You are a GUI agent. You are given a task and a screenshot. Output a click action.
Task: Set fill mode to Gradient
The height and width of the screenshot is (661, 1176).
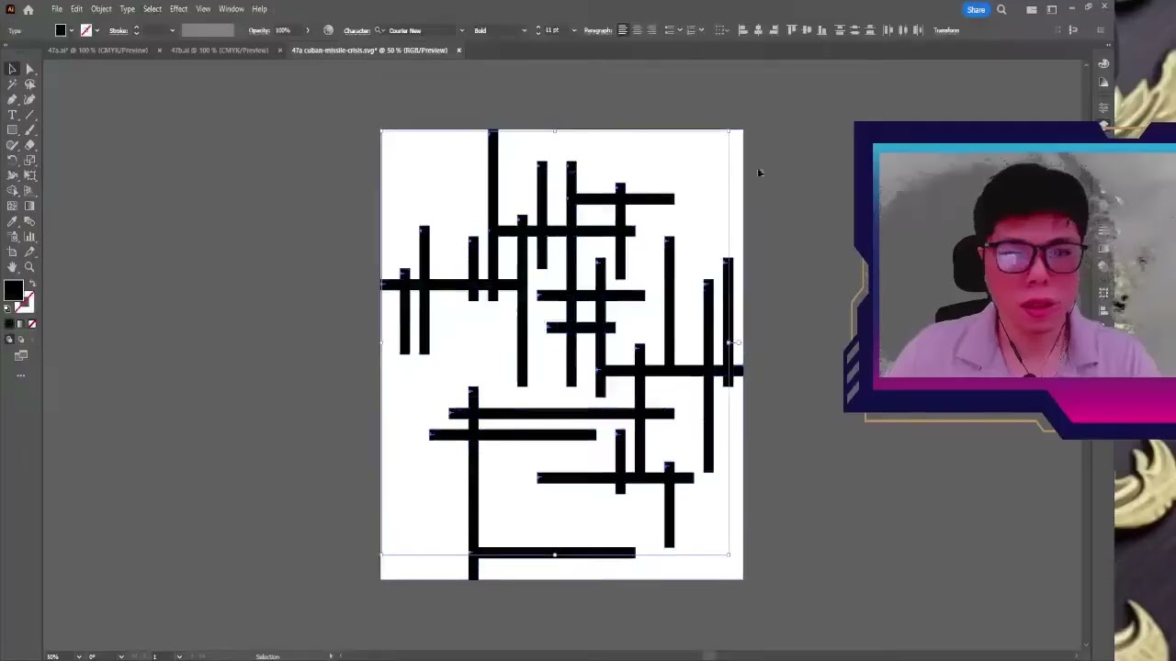coord(21,324)
